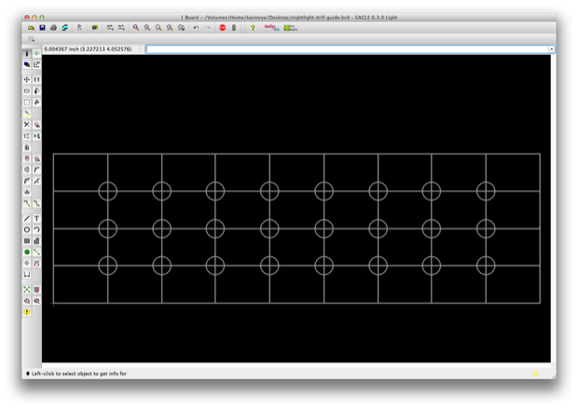Select the Text T tool
The width and height of the screenshot is (578, 409).
[x=36, y=219]
